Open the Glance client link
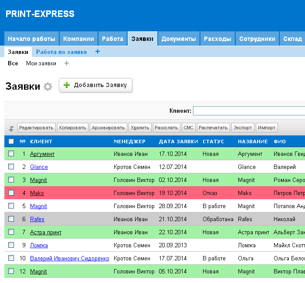Screen dimensions: 305x283 click(x=39, y=167)
